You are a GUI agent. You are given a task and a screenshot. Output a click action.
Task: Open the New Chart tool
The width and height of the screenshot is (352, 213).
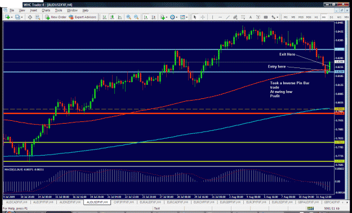tap(7, 17)
